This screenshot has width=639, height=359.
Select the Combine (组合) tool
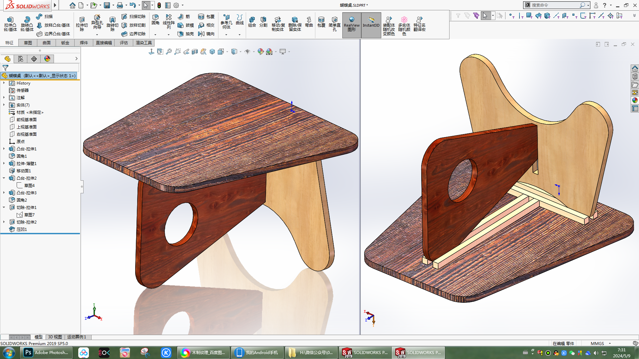pos(252,22)
